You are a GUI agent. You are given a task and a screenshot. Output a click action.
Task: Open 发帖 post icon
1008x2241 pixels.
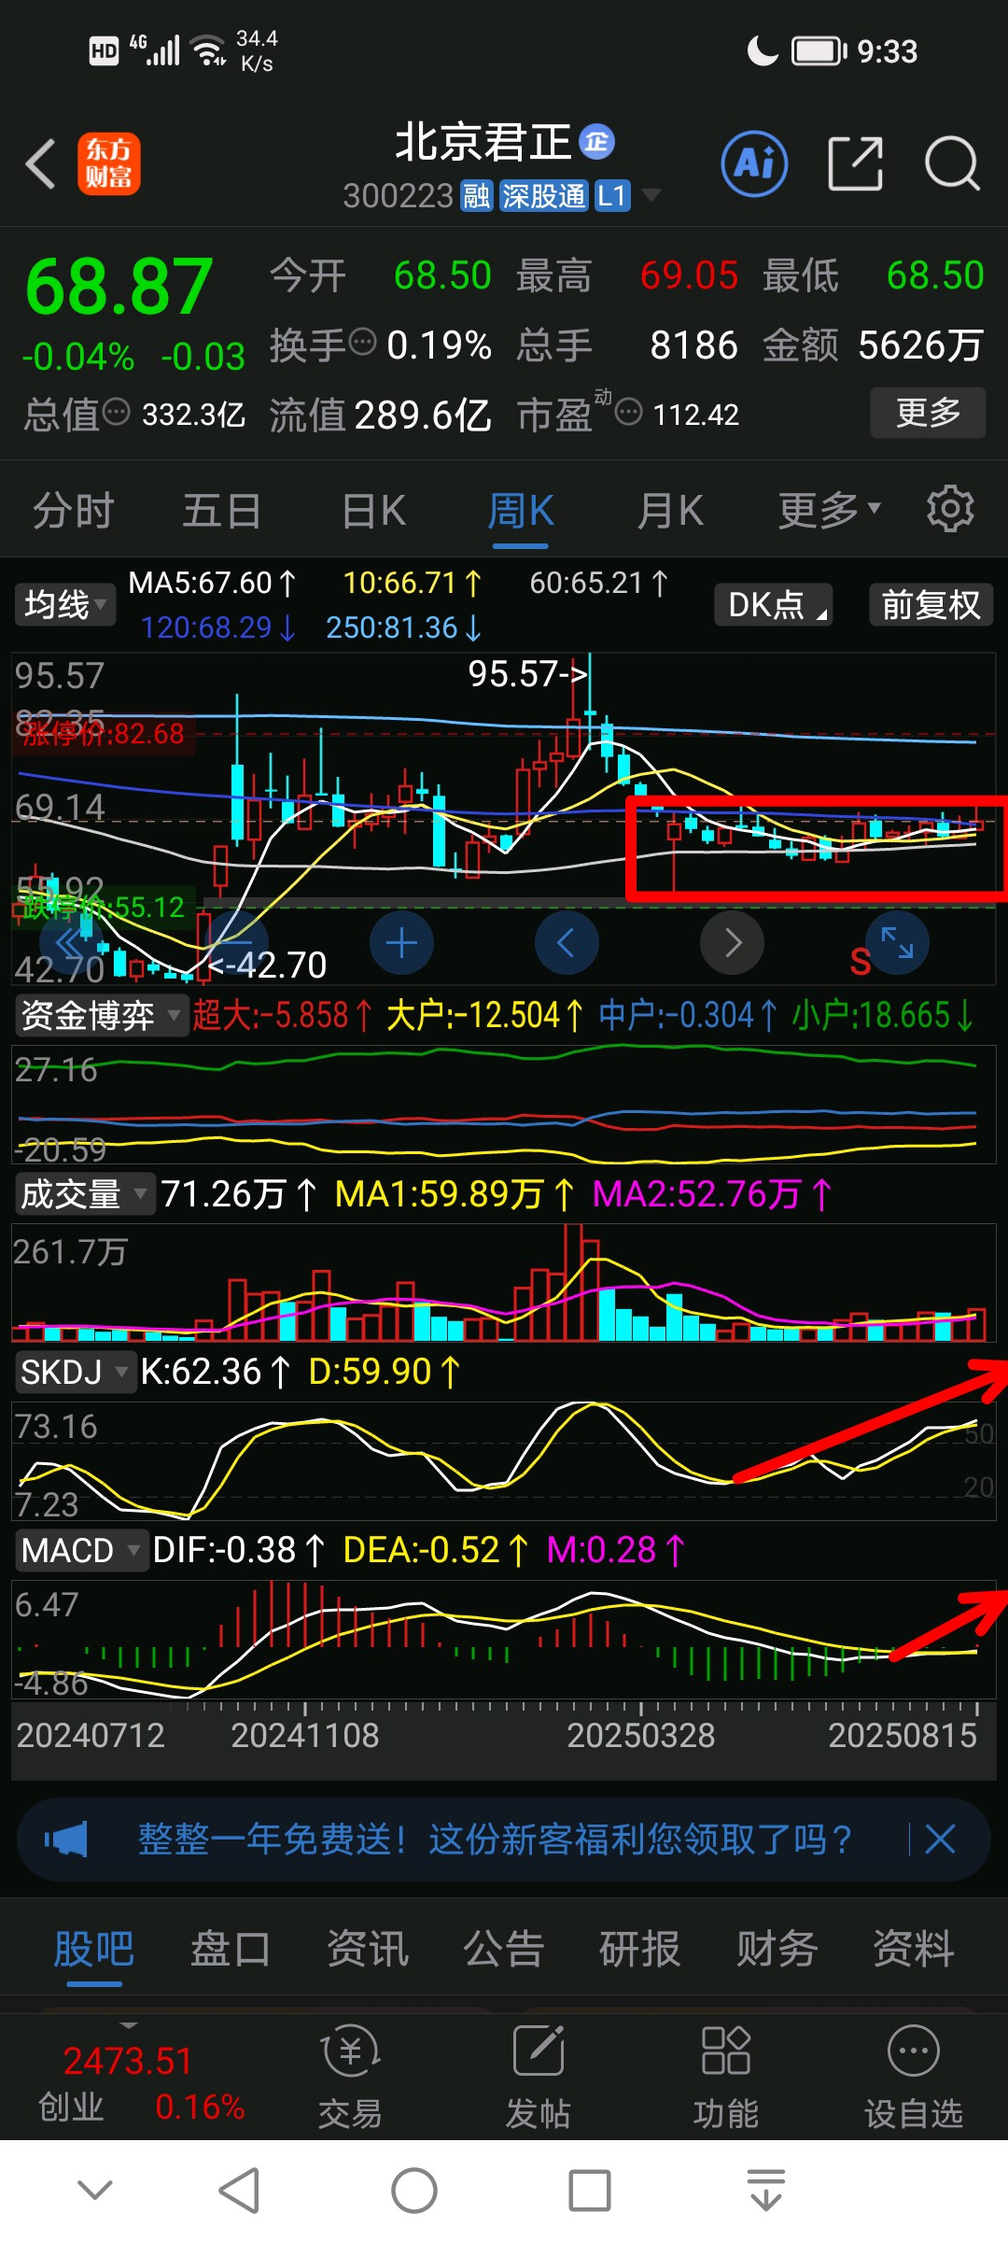[x=539, y=2076]
